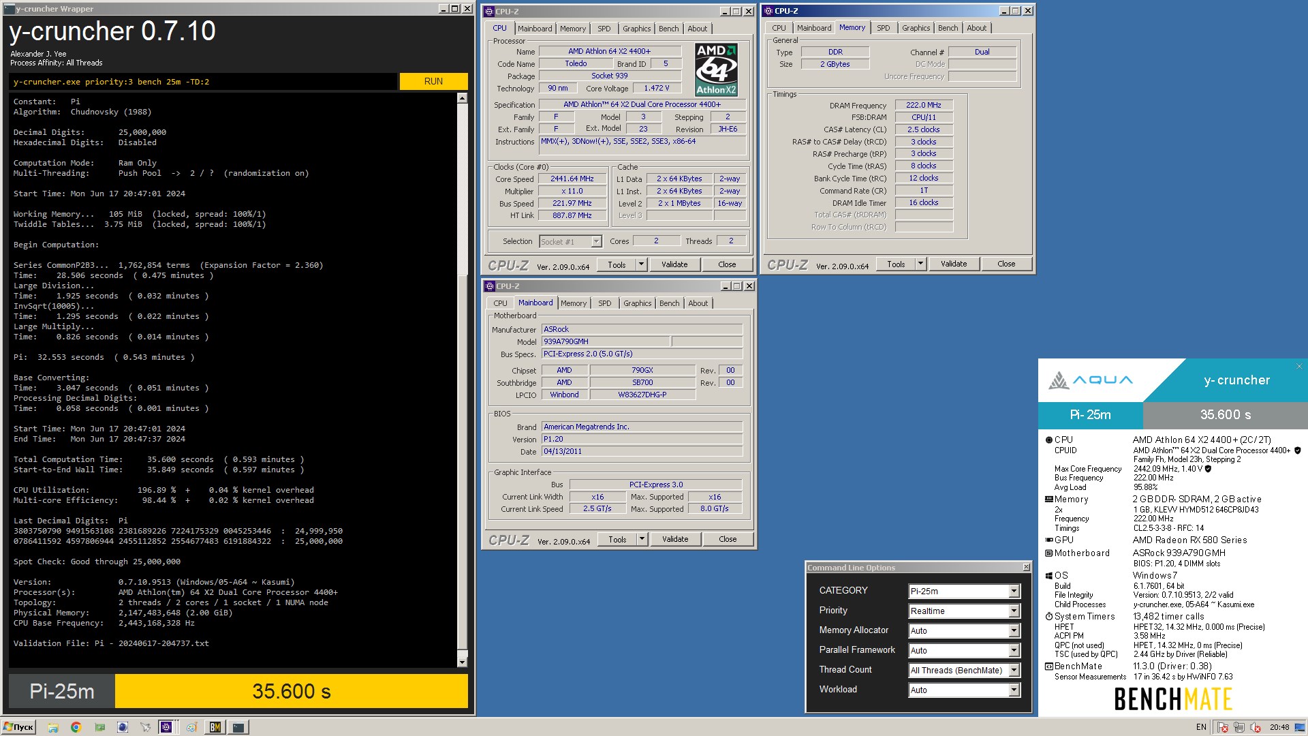Screen dimensions: 1308x736
Task: Click Close button in CPU-Z CPU window
Action: (727, 264)
